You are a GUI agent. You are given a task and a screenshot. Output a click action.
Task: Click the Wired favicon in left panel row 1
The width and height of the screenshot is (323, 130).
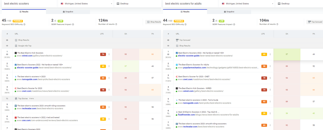pos(16,53)
